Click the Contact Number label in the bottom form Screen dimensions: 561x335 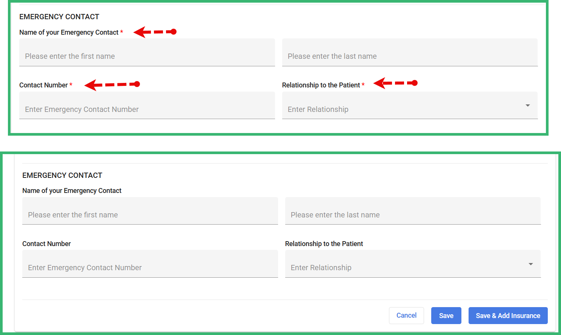pos(46,243)
